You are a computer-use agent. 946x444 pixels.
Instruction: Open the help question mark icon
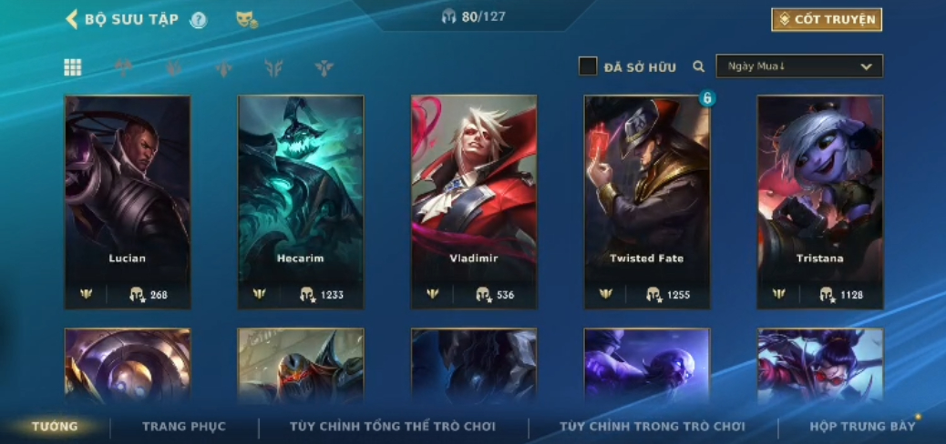[198, 20]
